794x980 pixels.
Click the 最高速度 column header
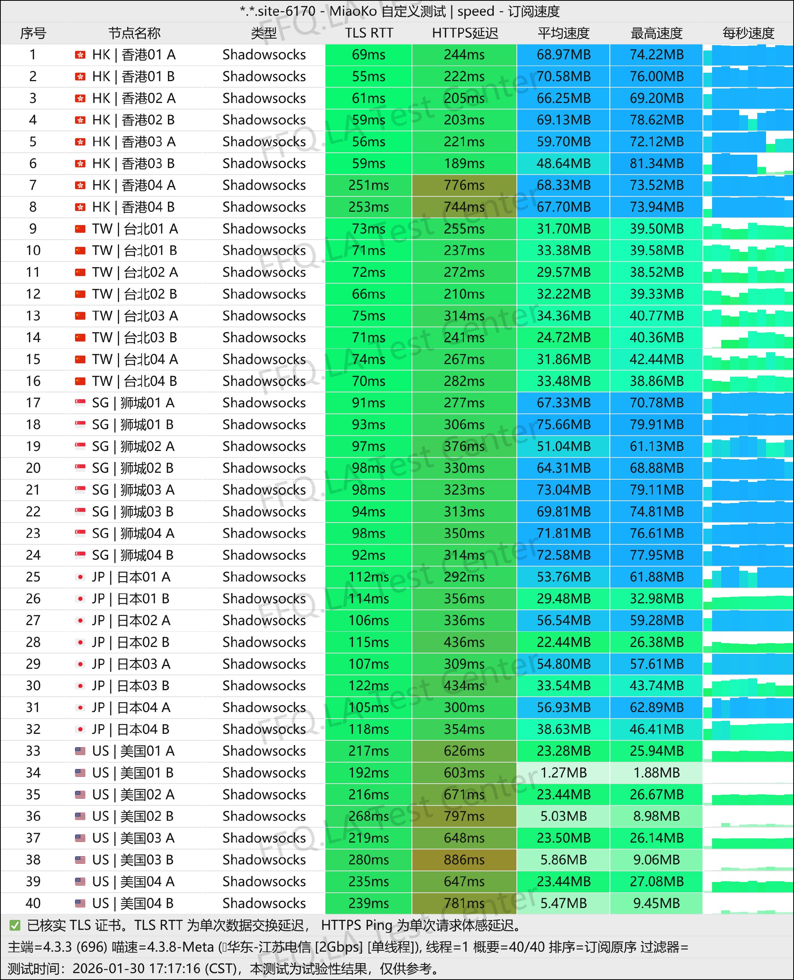pyautogui.click(x=656, y=33)
